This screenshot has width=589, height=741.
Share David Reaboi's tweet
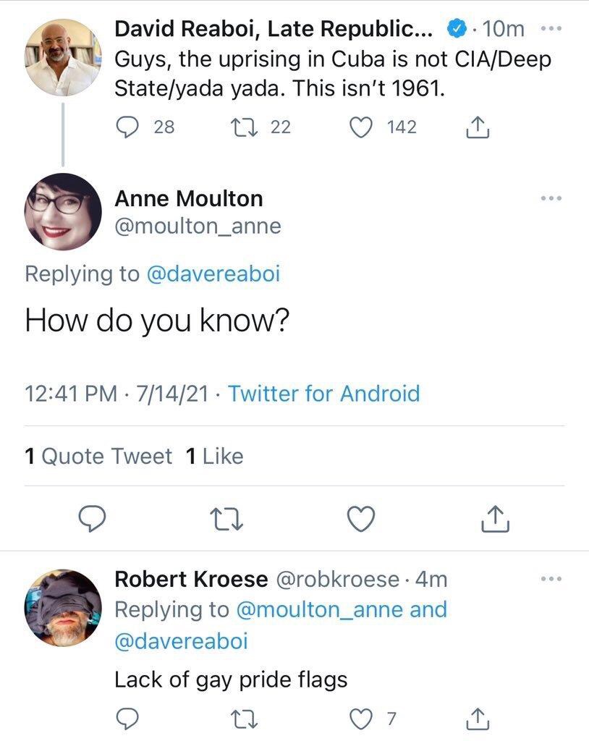478,127
